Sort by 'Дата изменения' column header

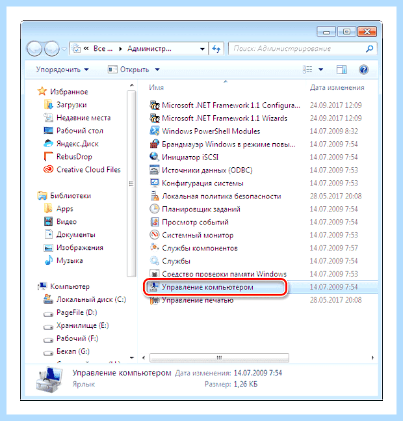(337, 88)
